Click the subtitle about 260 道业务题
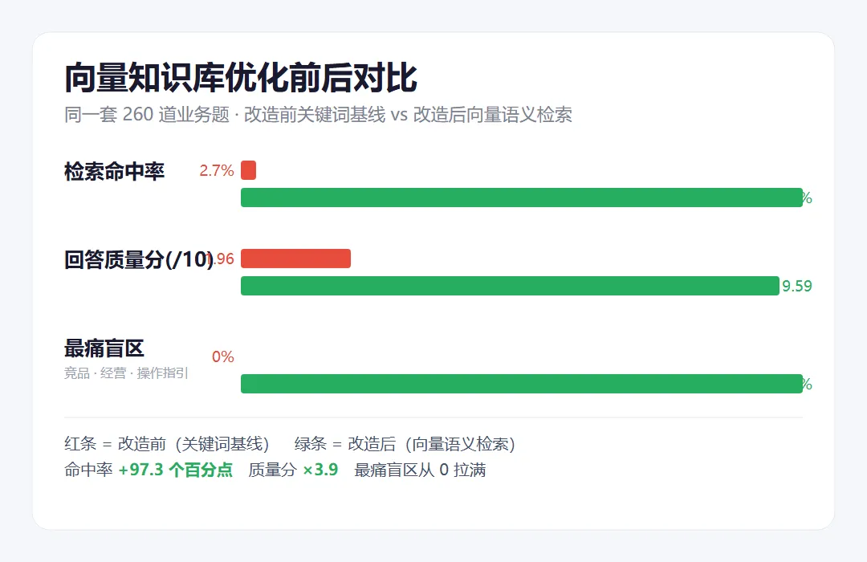This screenshot has width=867, height=562. [318, 115]
